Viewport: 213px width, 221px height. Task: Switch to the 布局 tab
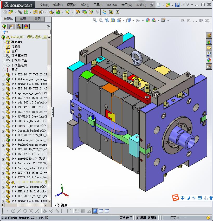(23, 19)
